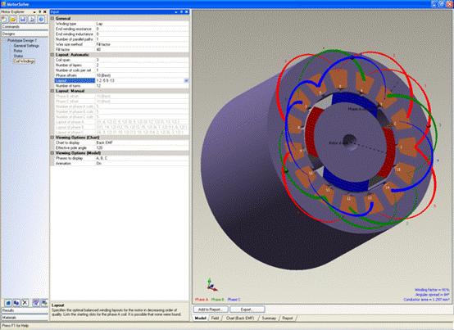Click the blue globe icon in Motor Explorer toolbar

pyautogui.click(x=42, y=19)
